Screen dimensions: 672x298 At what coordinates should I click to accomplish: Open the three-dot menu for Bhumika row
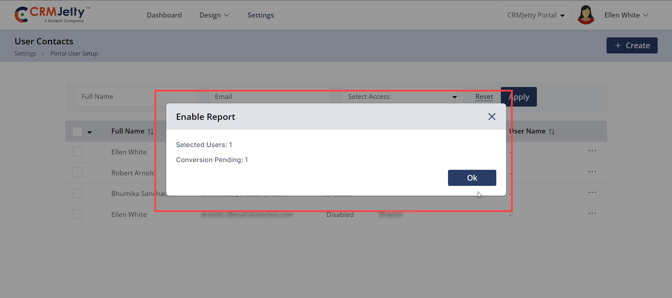(592, 192)
